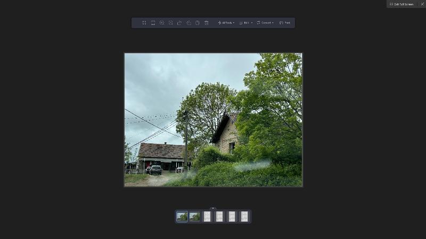Select the last document thumbnail
This screenshot has width=426, height=239.
click(x=244, y=217)
